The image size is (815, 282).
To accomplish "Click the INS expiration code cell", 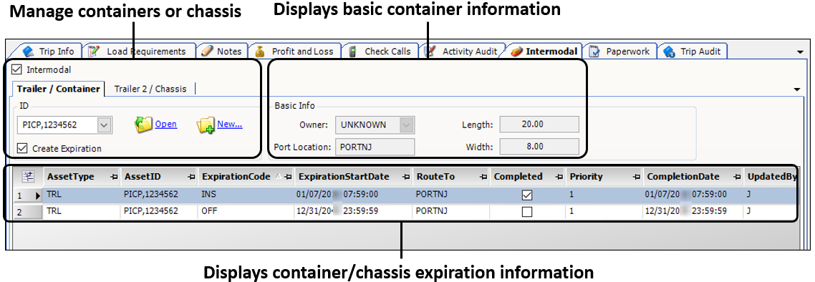I will click(x=246, y=195).
